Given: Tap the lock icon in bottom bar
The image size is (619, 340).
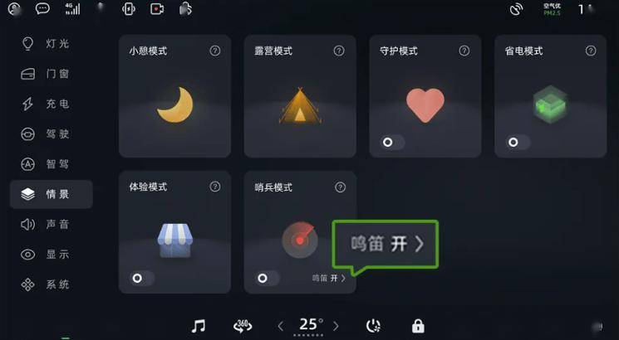Looking at the screenshot, I should (x=418, y=326).
